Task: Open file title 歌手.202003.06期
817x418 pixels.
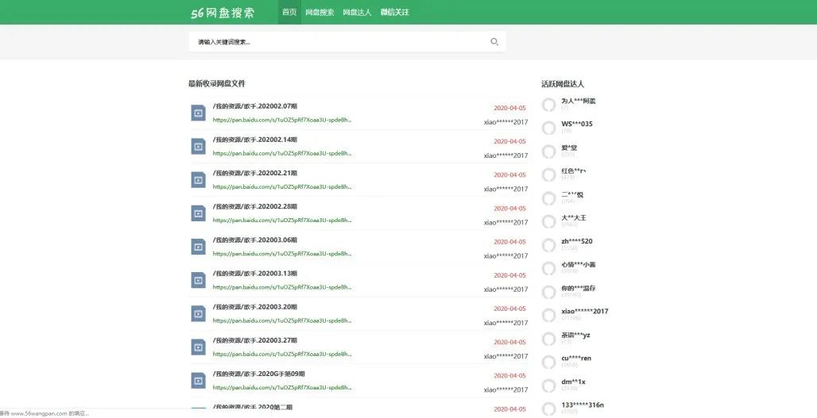Action: pos(255,240)
